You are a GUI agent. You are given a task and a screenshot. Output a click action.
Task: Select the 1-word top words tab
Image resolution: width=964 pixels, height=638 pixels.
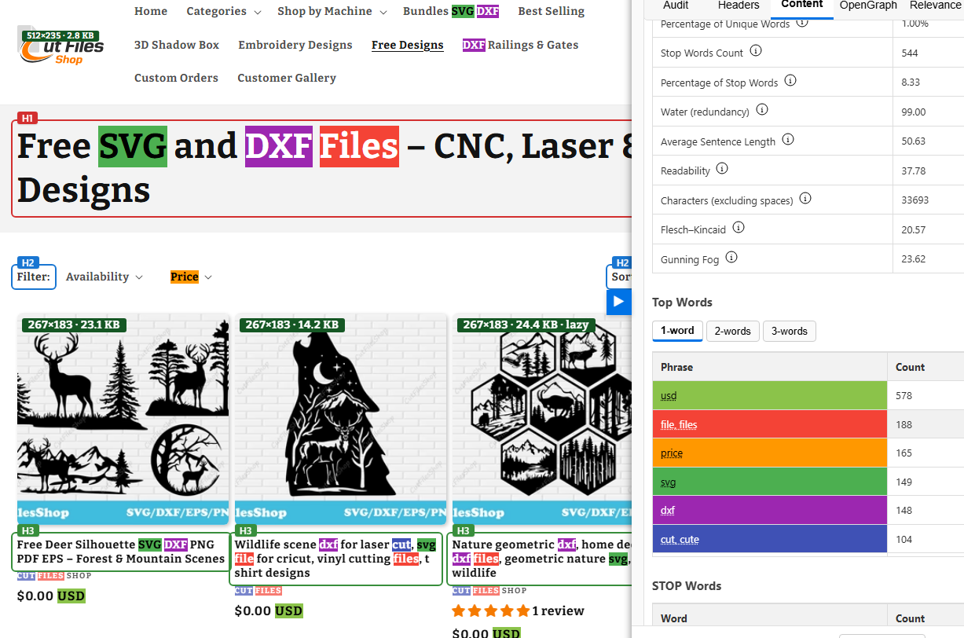point(677,331)
